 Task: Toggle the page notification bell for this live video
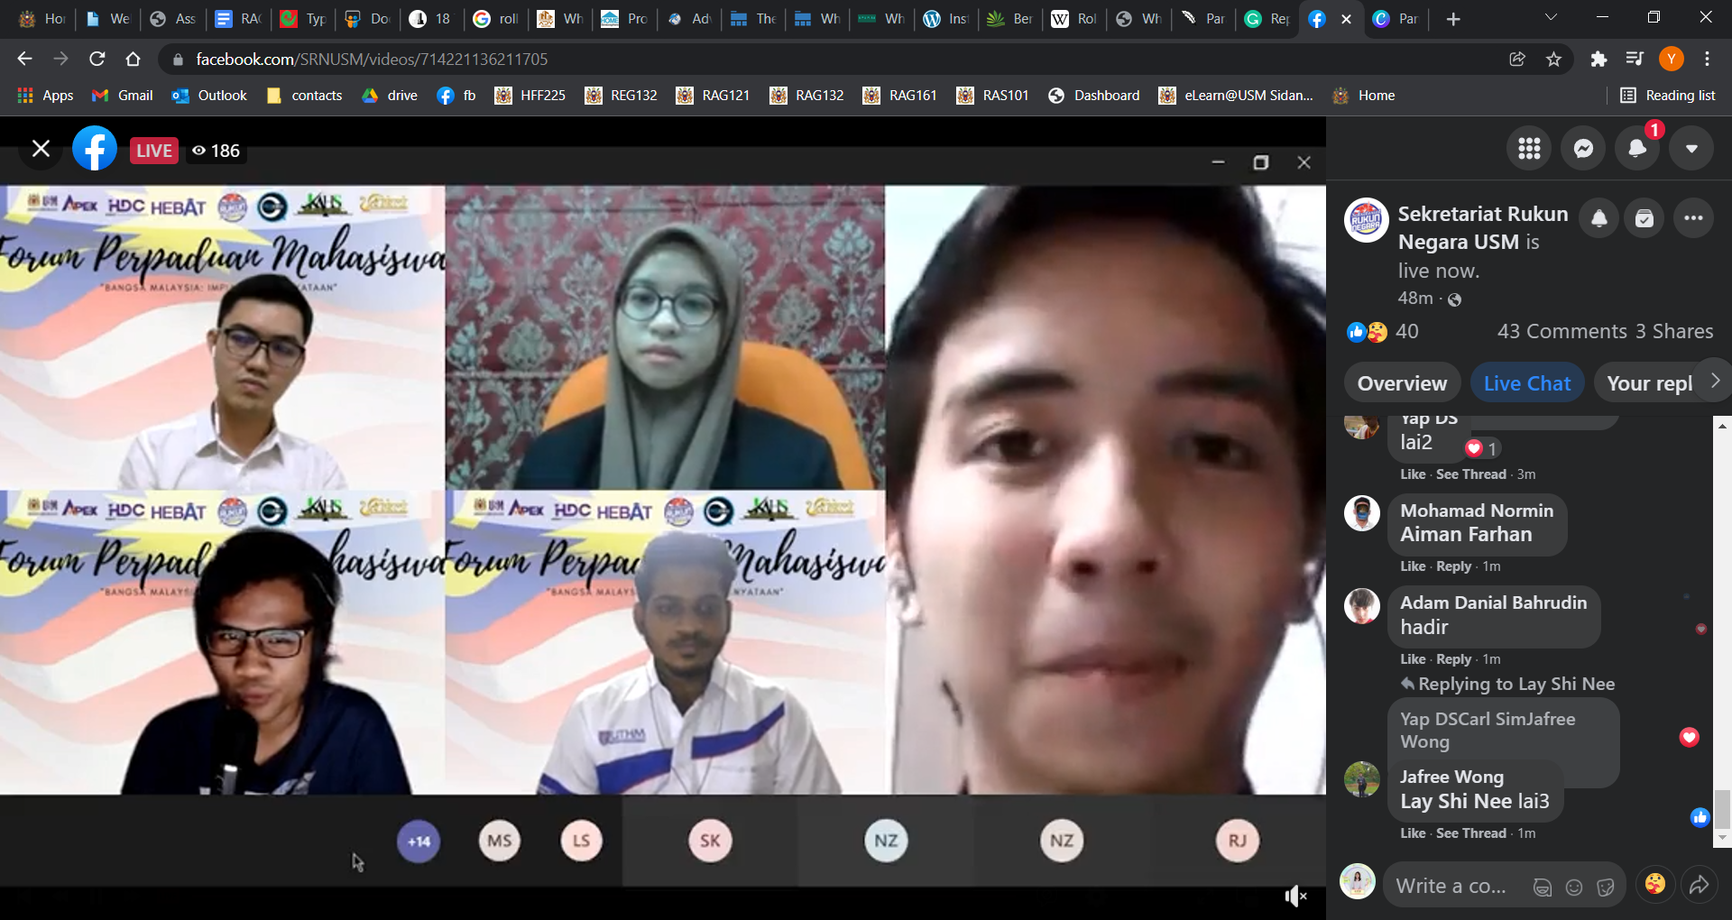click(1599, 218)
